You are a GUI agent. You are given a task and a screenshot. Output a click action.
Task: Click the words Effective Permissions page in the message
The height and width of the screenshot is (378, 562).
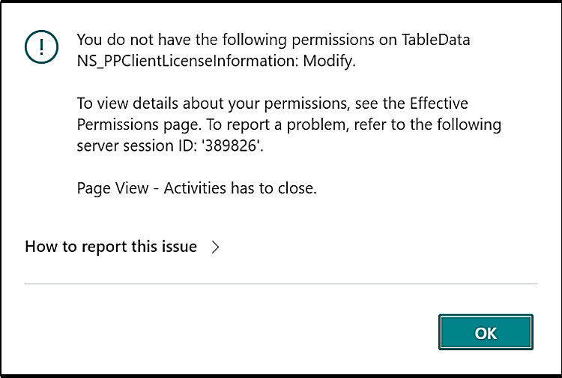273,114
